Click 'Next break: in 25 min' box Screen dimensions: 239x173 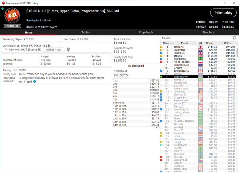click(87, 39)
